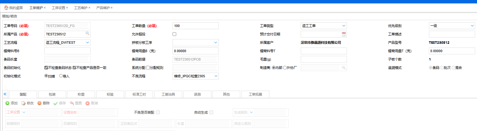Expand the 优先级别 dropdown showing 一级

click(x=472, y=26)
